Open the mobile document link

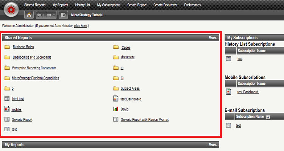(x=17, y=109)
